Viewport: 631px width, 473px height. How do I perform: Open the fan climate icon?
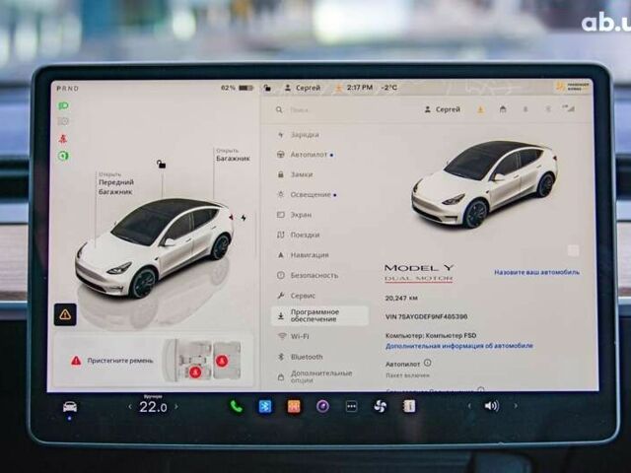(x=380, y=407)
